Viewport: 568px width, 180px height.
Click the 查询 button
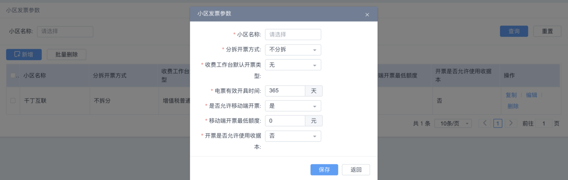[x=514, y=31]
